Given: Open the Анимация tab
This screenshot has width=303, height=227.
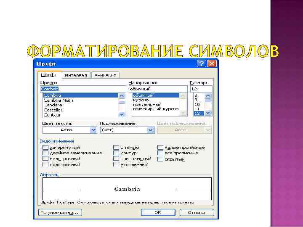Looking at the screenshot, I should 105,75.
